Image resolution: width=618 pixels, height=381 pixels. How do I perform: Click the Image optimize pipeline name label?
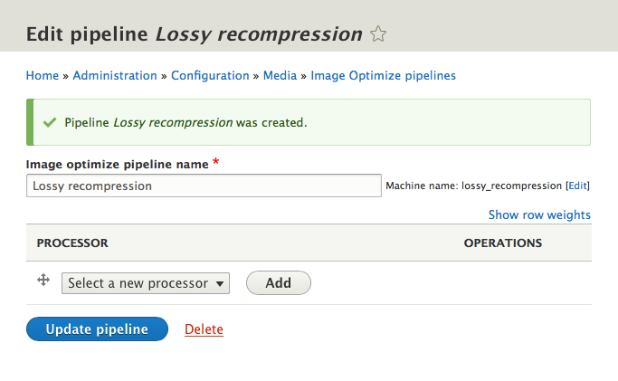117,164
